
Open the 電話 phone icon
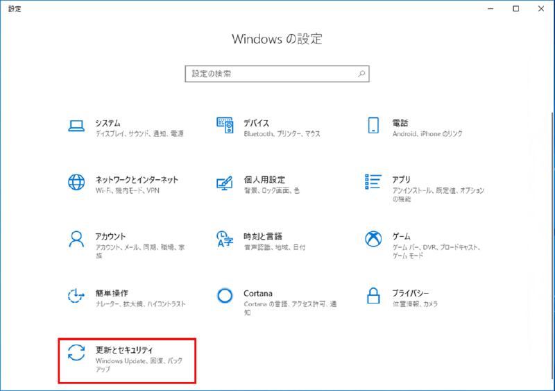[373, 125]
